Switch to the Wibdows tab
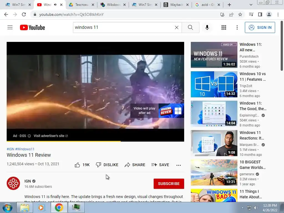Image resolution: width=284 pixels, height=213 pixels. pos(113,5)
